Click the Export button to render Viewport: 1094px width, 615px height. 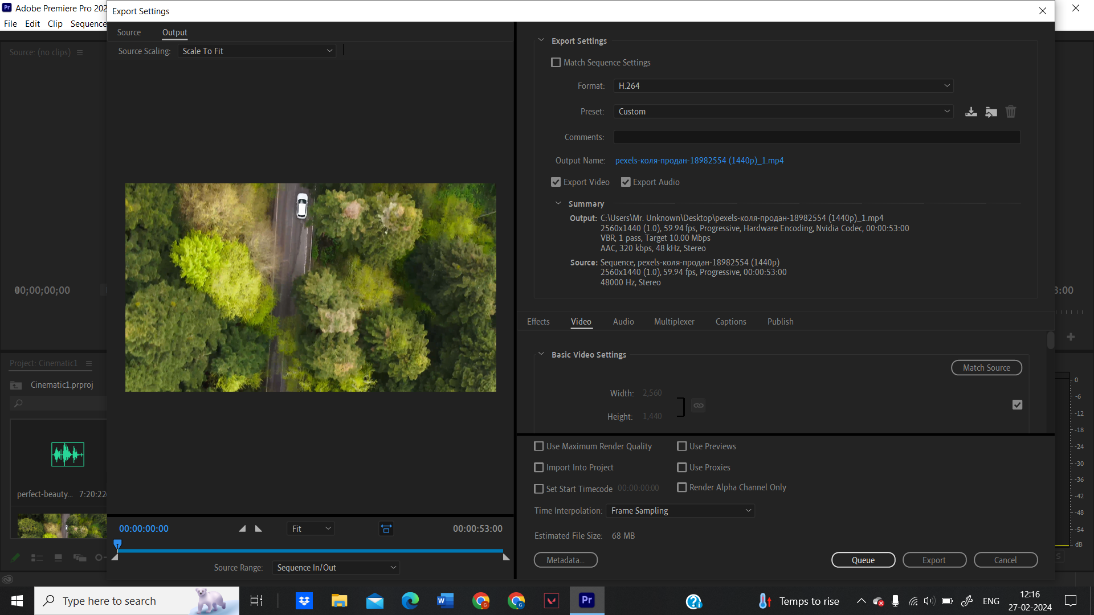[x=934, y=559]
